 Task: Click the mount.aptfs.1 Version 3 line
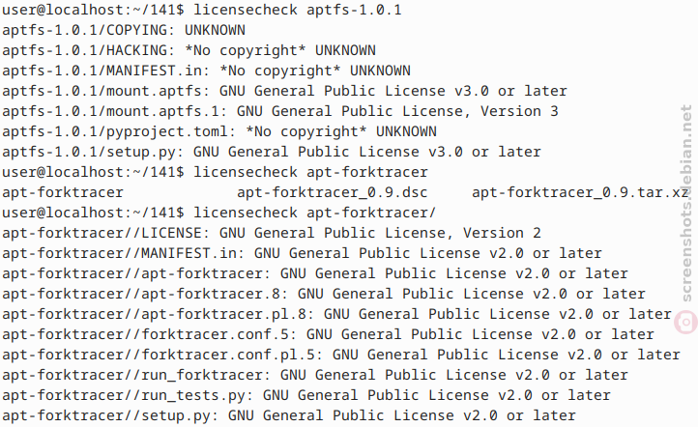click(x=280, y=111)
